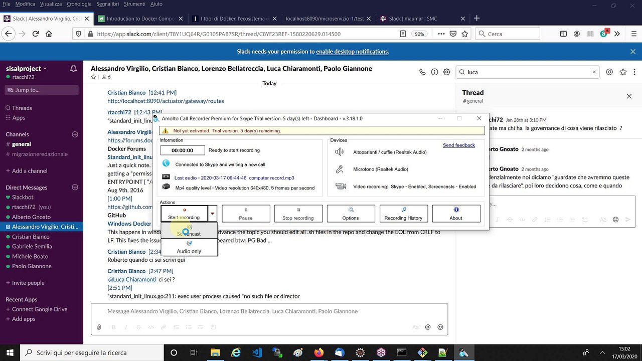Star this conversation under the title
This screenshot has height=361, width=642.
click(x=93, y=77)
